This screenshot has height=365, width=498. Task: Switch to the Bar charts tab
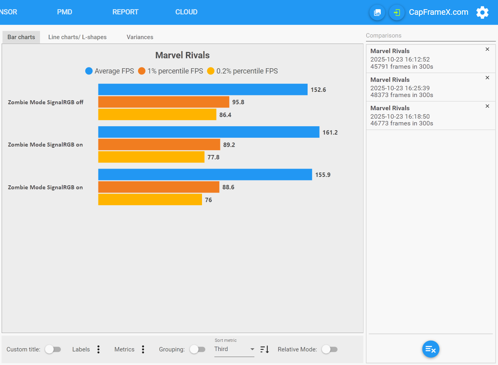point(21,37)
